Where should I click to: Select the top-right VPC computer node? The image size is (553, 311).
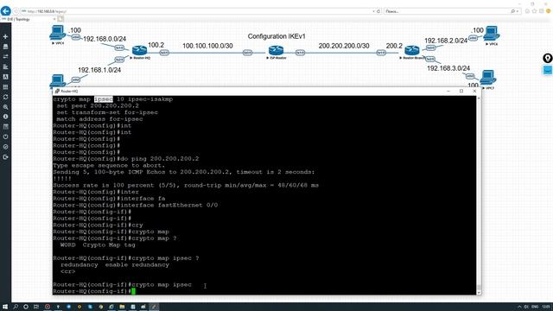tap(492, 34)
